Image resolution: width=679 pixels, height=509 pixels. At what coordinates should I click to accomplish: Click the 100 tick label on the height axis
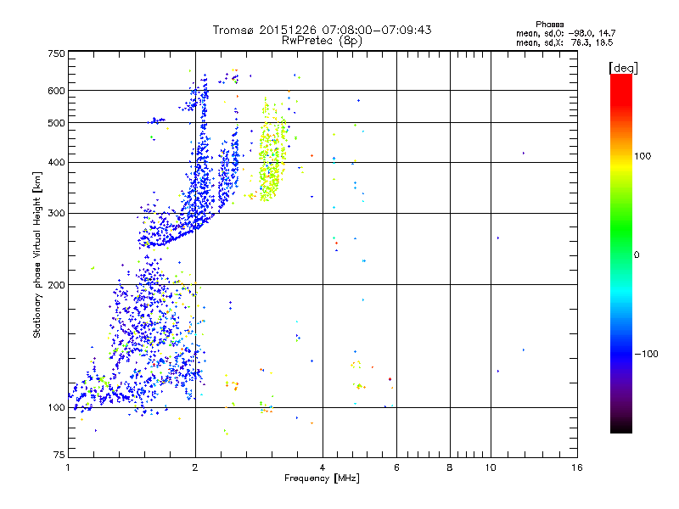[x=56, y=408]
